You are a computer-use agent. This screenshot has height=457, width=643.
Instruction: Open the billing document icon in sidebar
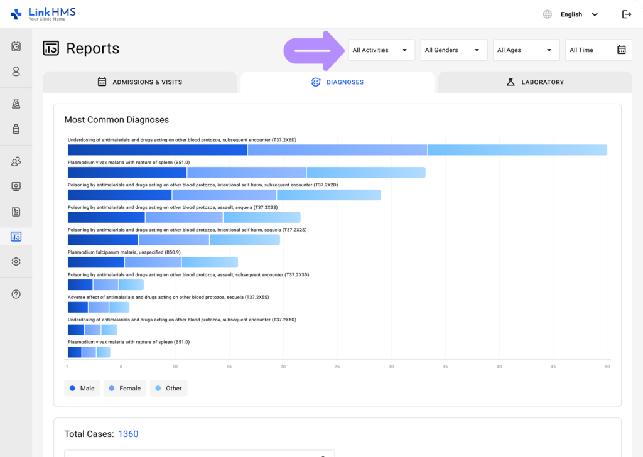16,212
